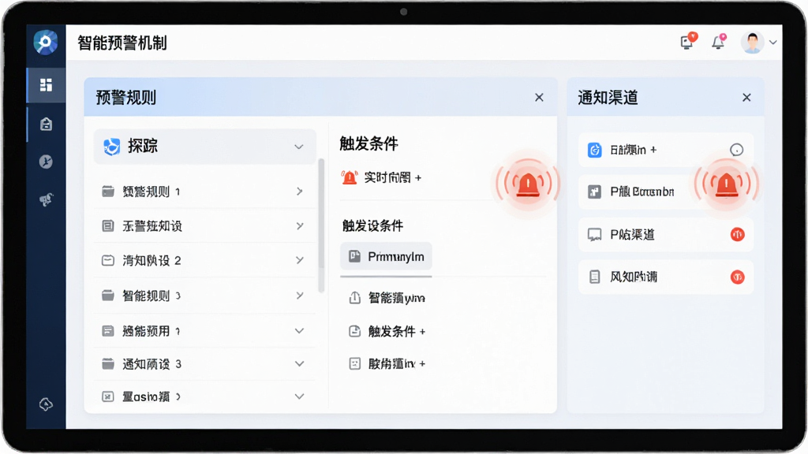Click the upload icon beside 智能 item

tap(354, 298)
